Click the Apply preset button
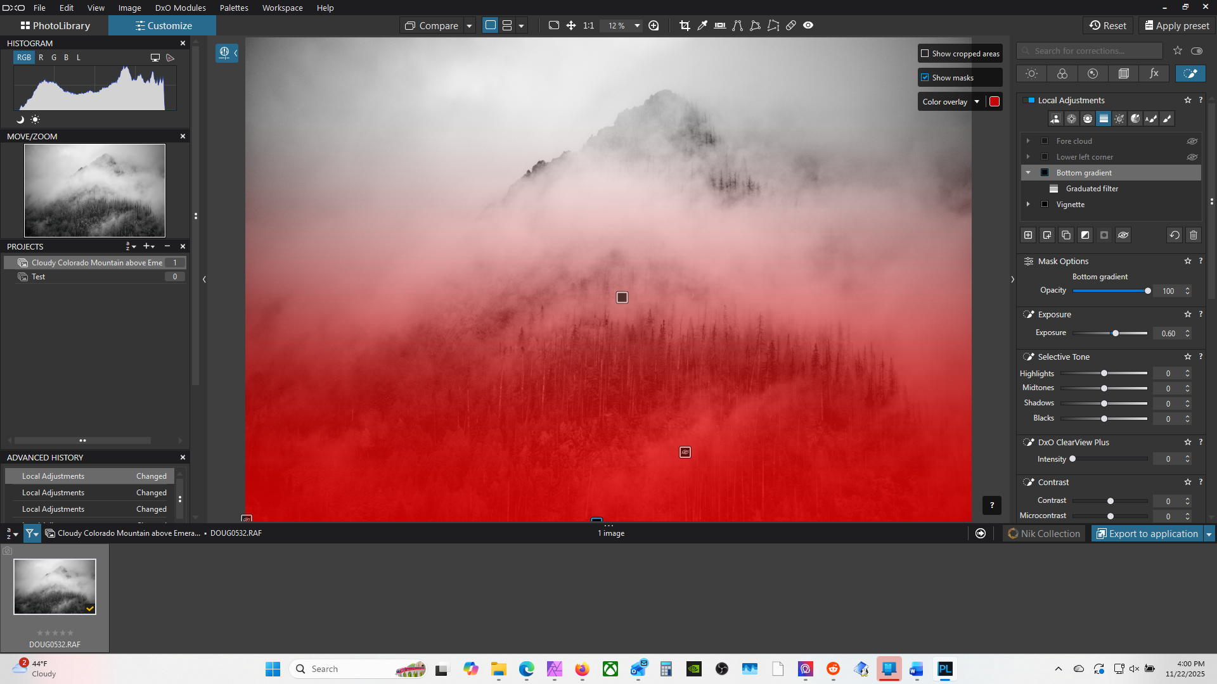The height and width of the screenshot is (684, 1217). tap(1176, 26)
